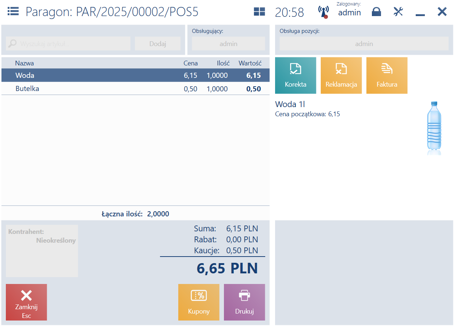Sort the list by Wartość column header
The image size is (457, 326).
(x=250, y=63)
